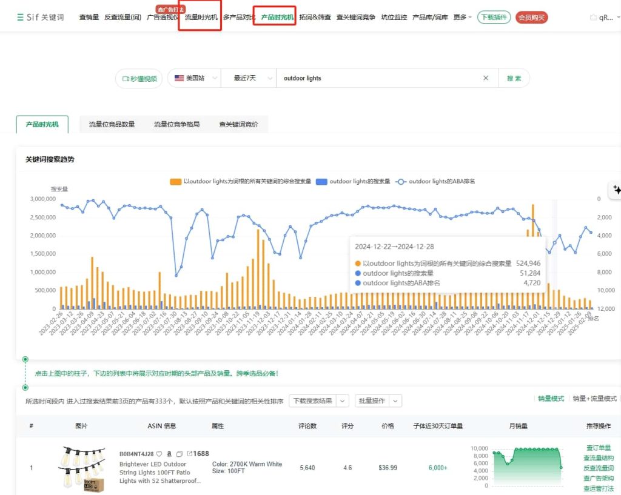Clear the search box with X icon
The height and width of the screenshot is (495, 621).
coord(486,78)
